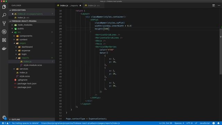The width and height of the screenshot is (222, 125).
Task: Place cursor on height={500} line
Action: 102,29
